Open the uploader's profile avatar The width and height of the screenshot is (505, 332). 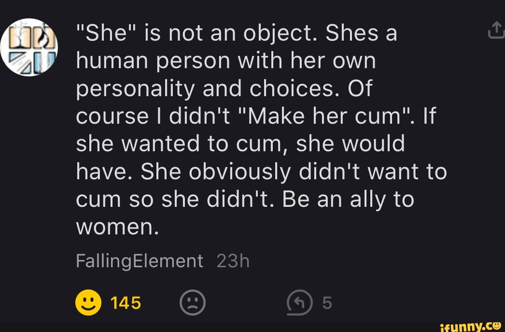point(30,46)
